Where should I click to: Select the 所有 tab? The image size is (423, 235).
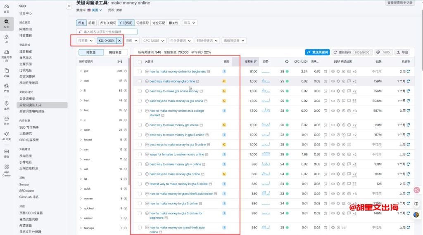click(81, 23)
